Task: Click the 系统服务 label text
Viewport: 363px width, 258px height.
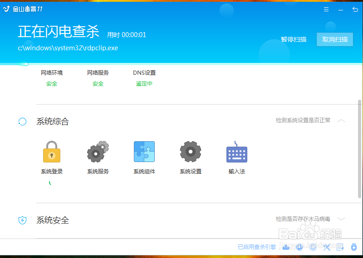Action: pyautogui.click(x=98, y=172)
